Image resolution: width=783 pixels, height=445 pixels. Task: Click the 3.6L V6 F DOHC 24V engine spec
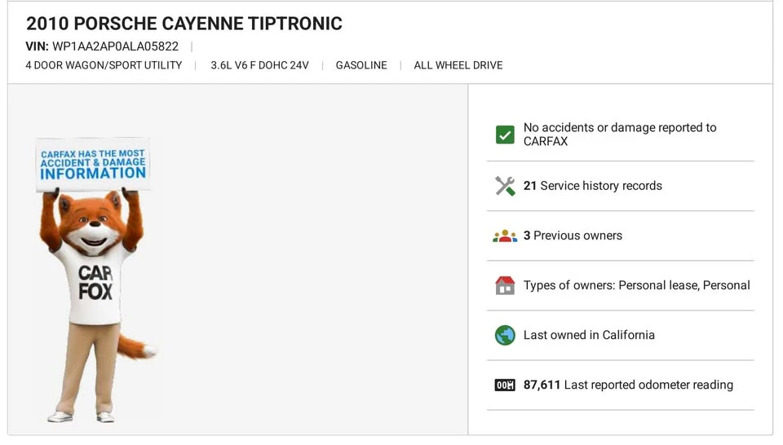259,65
